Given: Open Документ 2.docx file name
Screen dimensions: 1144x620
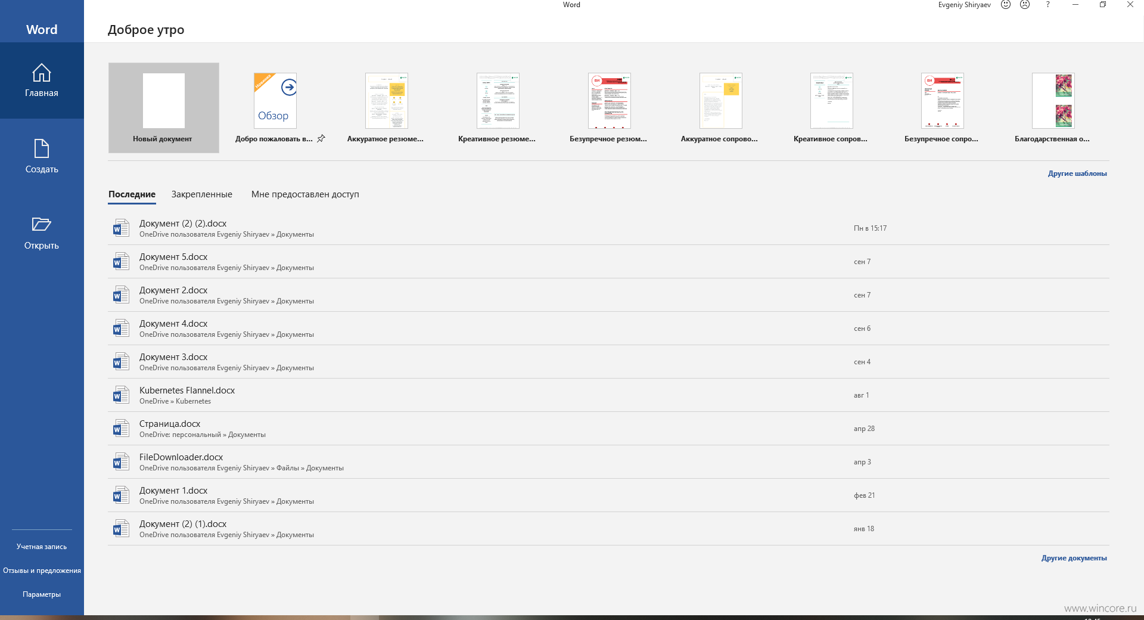Looking at the screenshot, I should click(173, 290).
